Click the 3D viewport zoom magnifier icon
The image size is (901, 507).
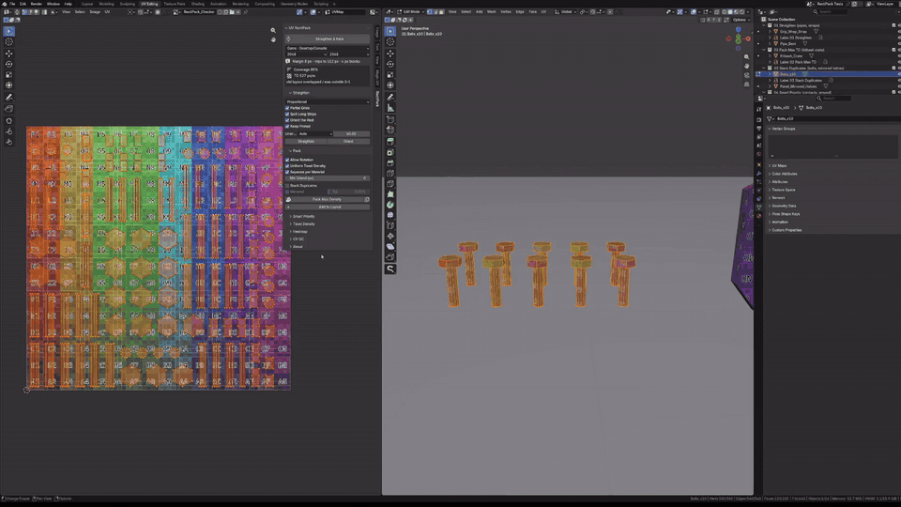(746, 57)
